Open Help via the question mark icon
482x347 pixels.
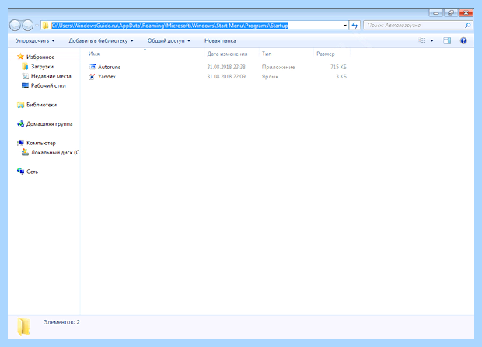463,40
